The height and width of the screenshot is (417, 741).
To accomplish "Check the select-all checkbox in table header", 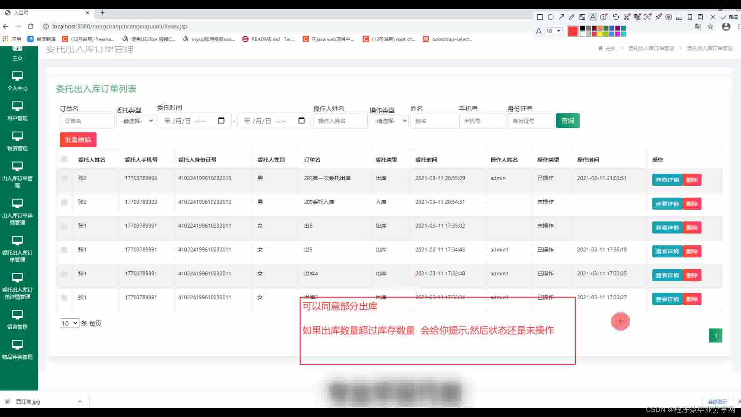I will [64, 159].
